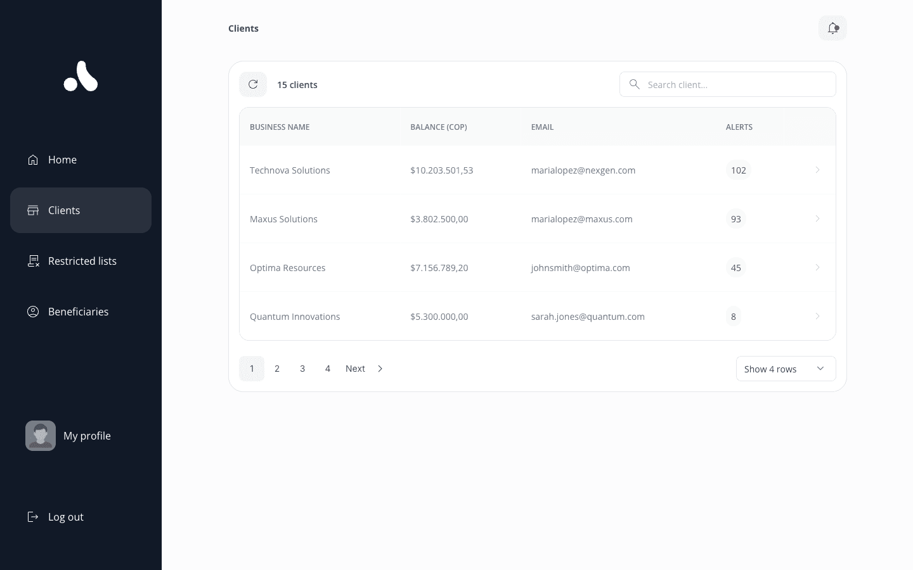Click balance $7.156.789,20
This screenshot has width=913, height=570.
coord(439,267)
